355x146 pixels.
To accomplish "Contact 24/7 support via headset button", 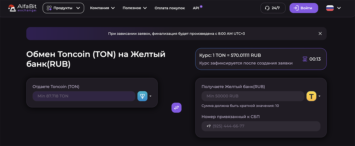I will 273,8.
